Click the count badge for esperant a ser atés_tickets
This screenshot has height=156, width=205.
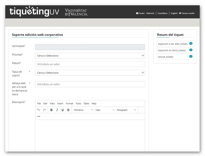(x=191, y=43)
